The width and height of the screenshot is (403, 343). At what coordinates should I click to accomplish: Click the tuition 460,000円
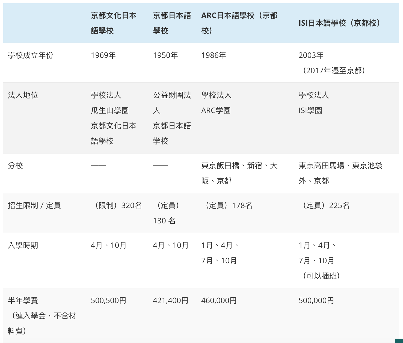(x=219, y=301)
